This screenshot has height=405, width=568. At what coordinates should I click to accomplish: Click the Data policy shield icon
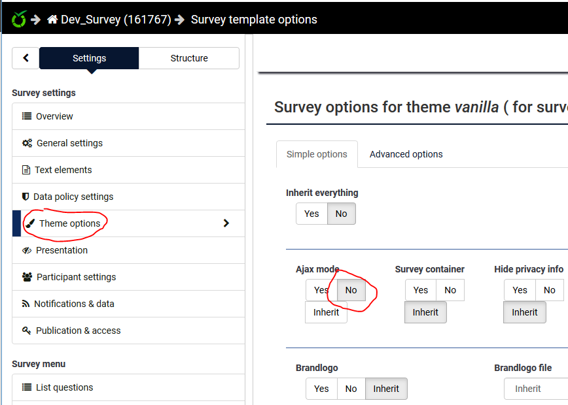tap(26, 197)
